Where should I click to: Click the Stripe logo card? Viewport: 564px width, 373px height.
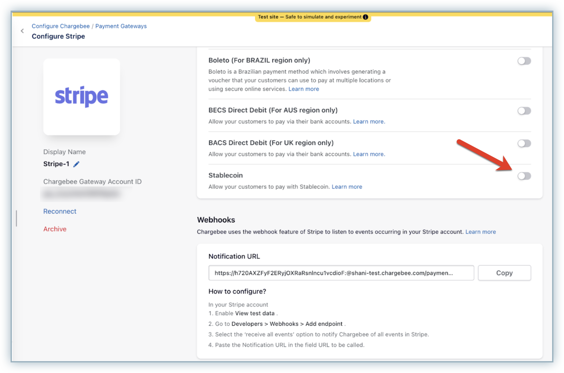(82, 97)
